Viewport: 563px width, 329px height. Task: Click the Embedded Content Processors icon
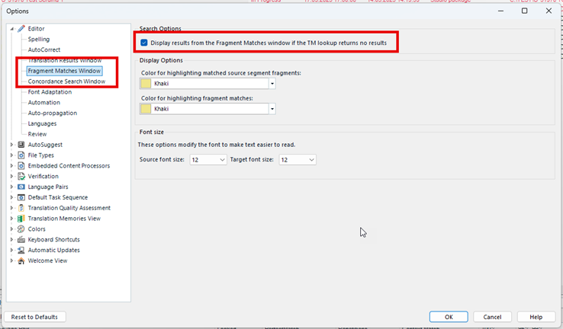point(21,165)
